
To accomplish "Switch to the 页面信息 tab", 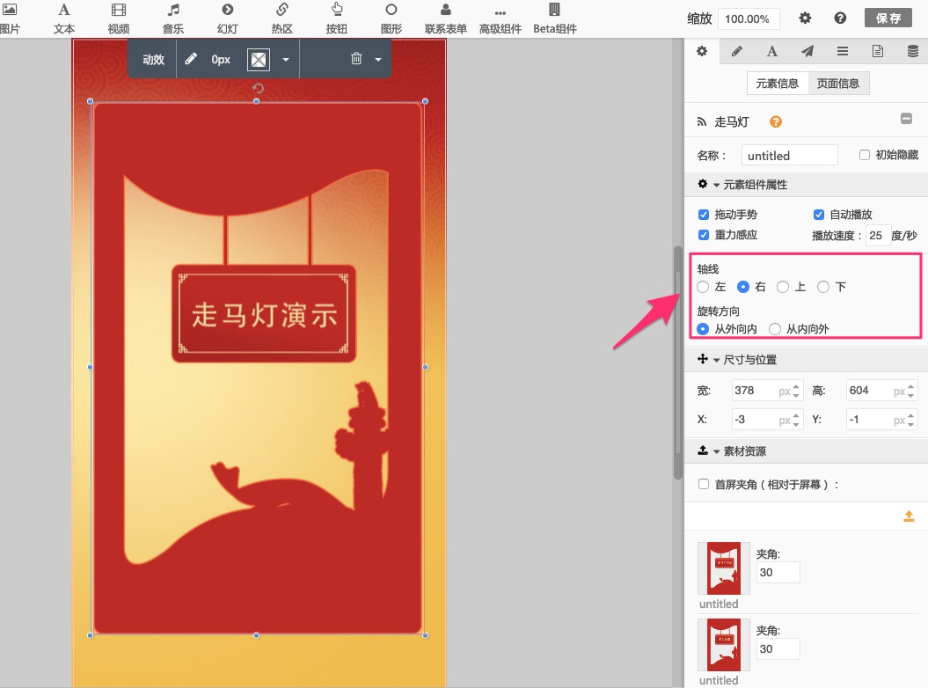I will click(x=837, y=84).
